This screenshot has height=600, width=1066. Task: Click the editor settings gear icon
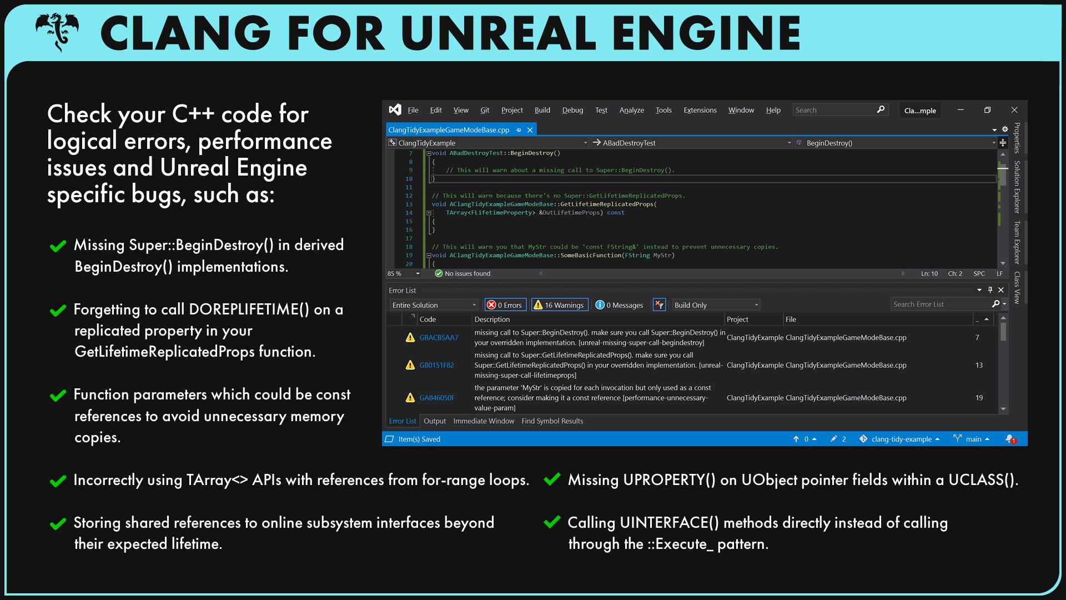1005,129
